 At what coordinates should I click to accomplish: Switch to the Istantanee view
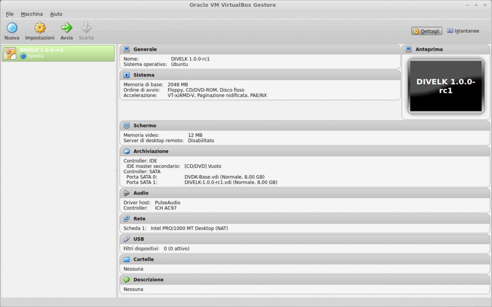[x=463, y=31]
